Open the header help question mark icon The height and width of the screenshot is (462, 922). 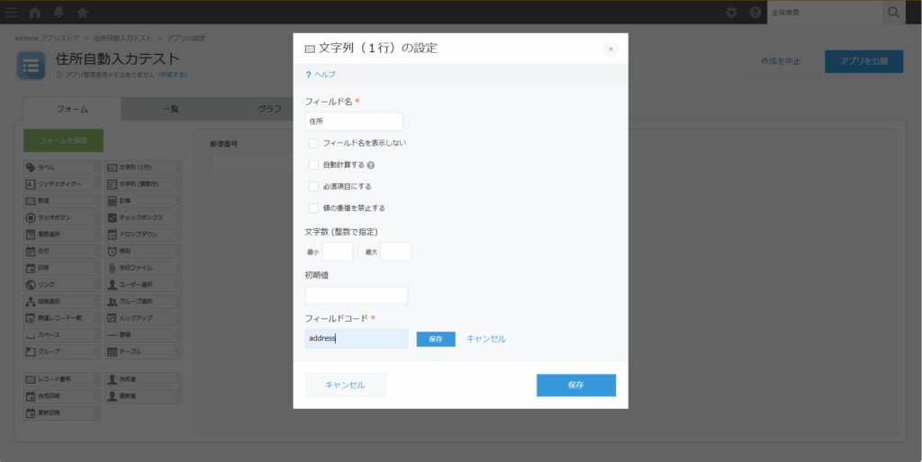(755, 13)
